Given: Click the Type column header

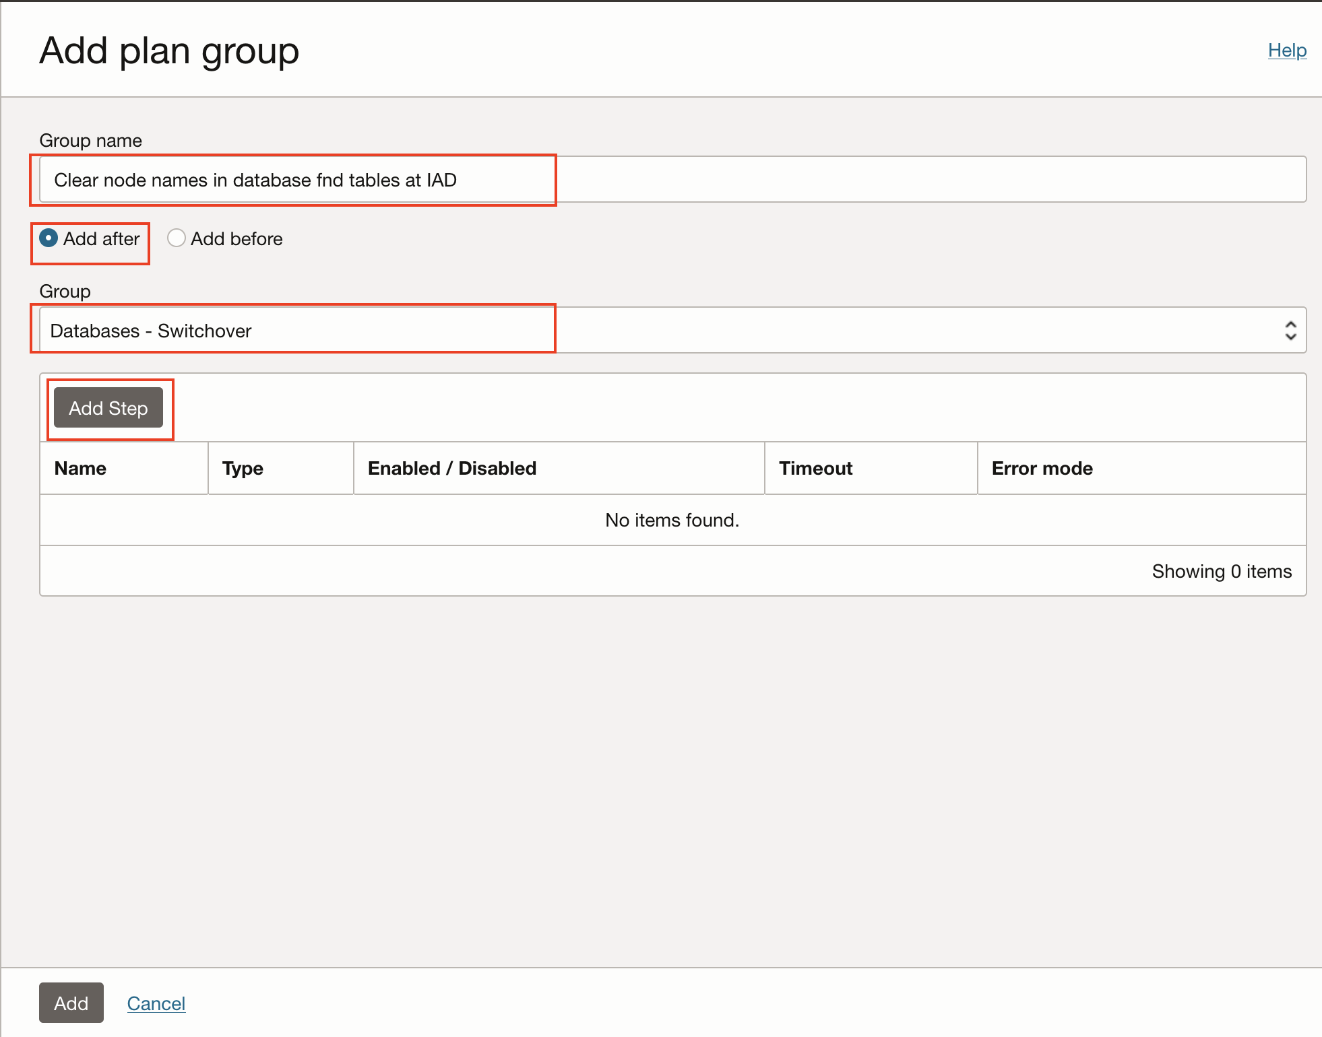Looking at the screenshot, I should click(243, 469).
